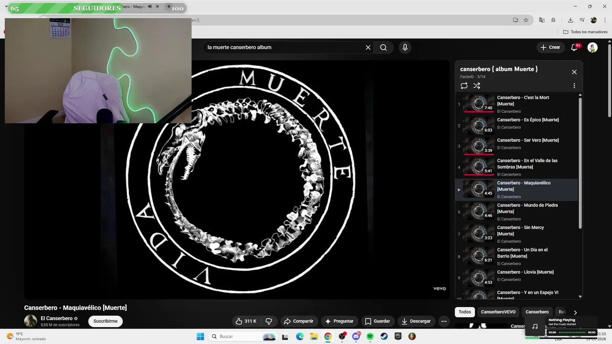This screenshot has width=612, height=344.
Task: Click the page vertical scrollbar
Action: coord(609,81)
